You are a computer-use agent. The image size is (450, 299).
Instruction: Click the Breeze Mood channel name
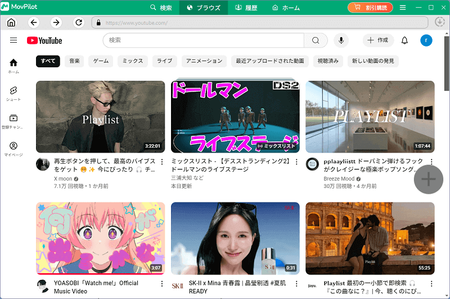coord(339,179)
